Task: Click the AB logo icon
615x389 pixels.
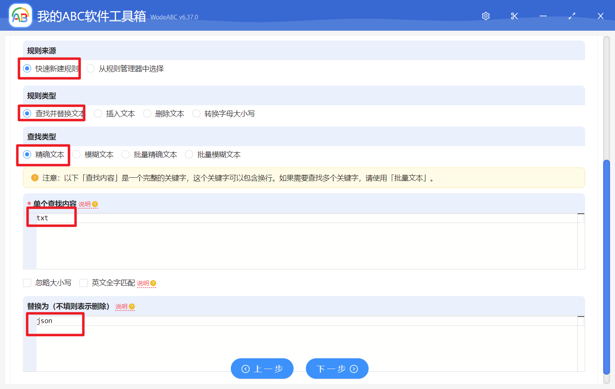Action: click(x=20, y=16)
